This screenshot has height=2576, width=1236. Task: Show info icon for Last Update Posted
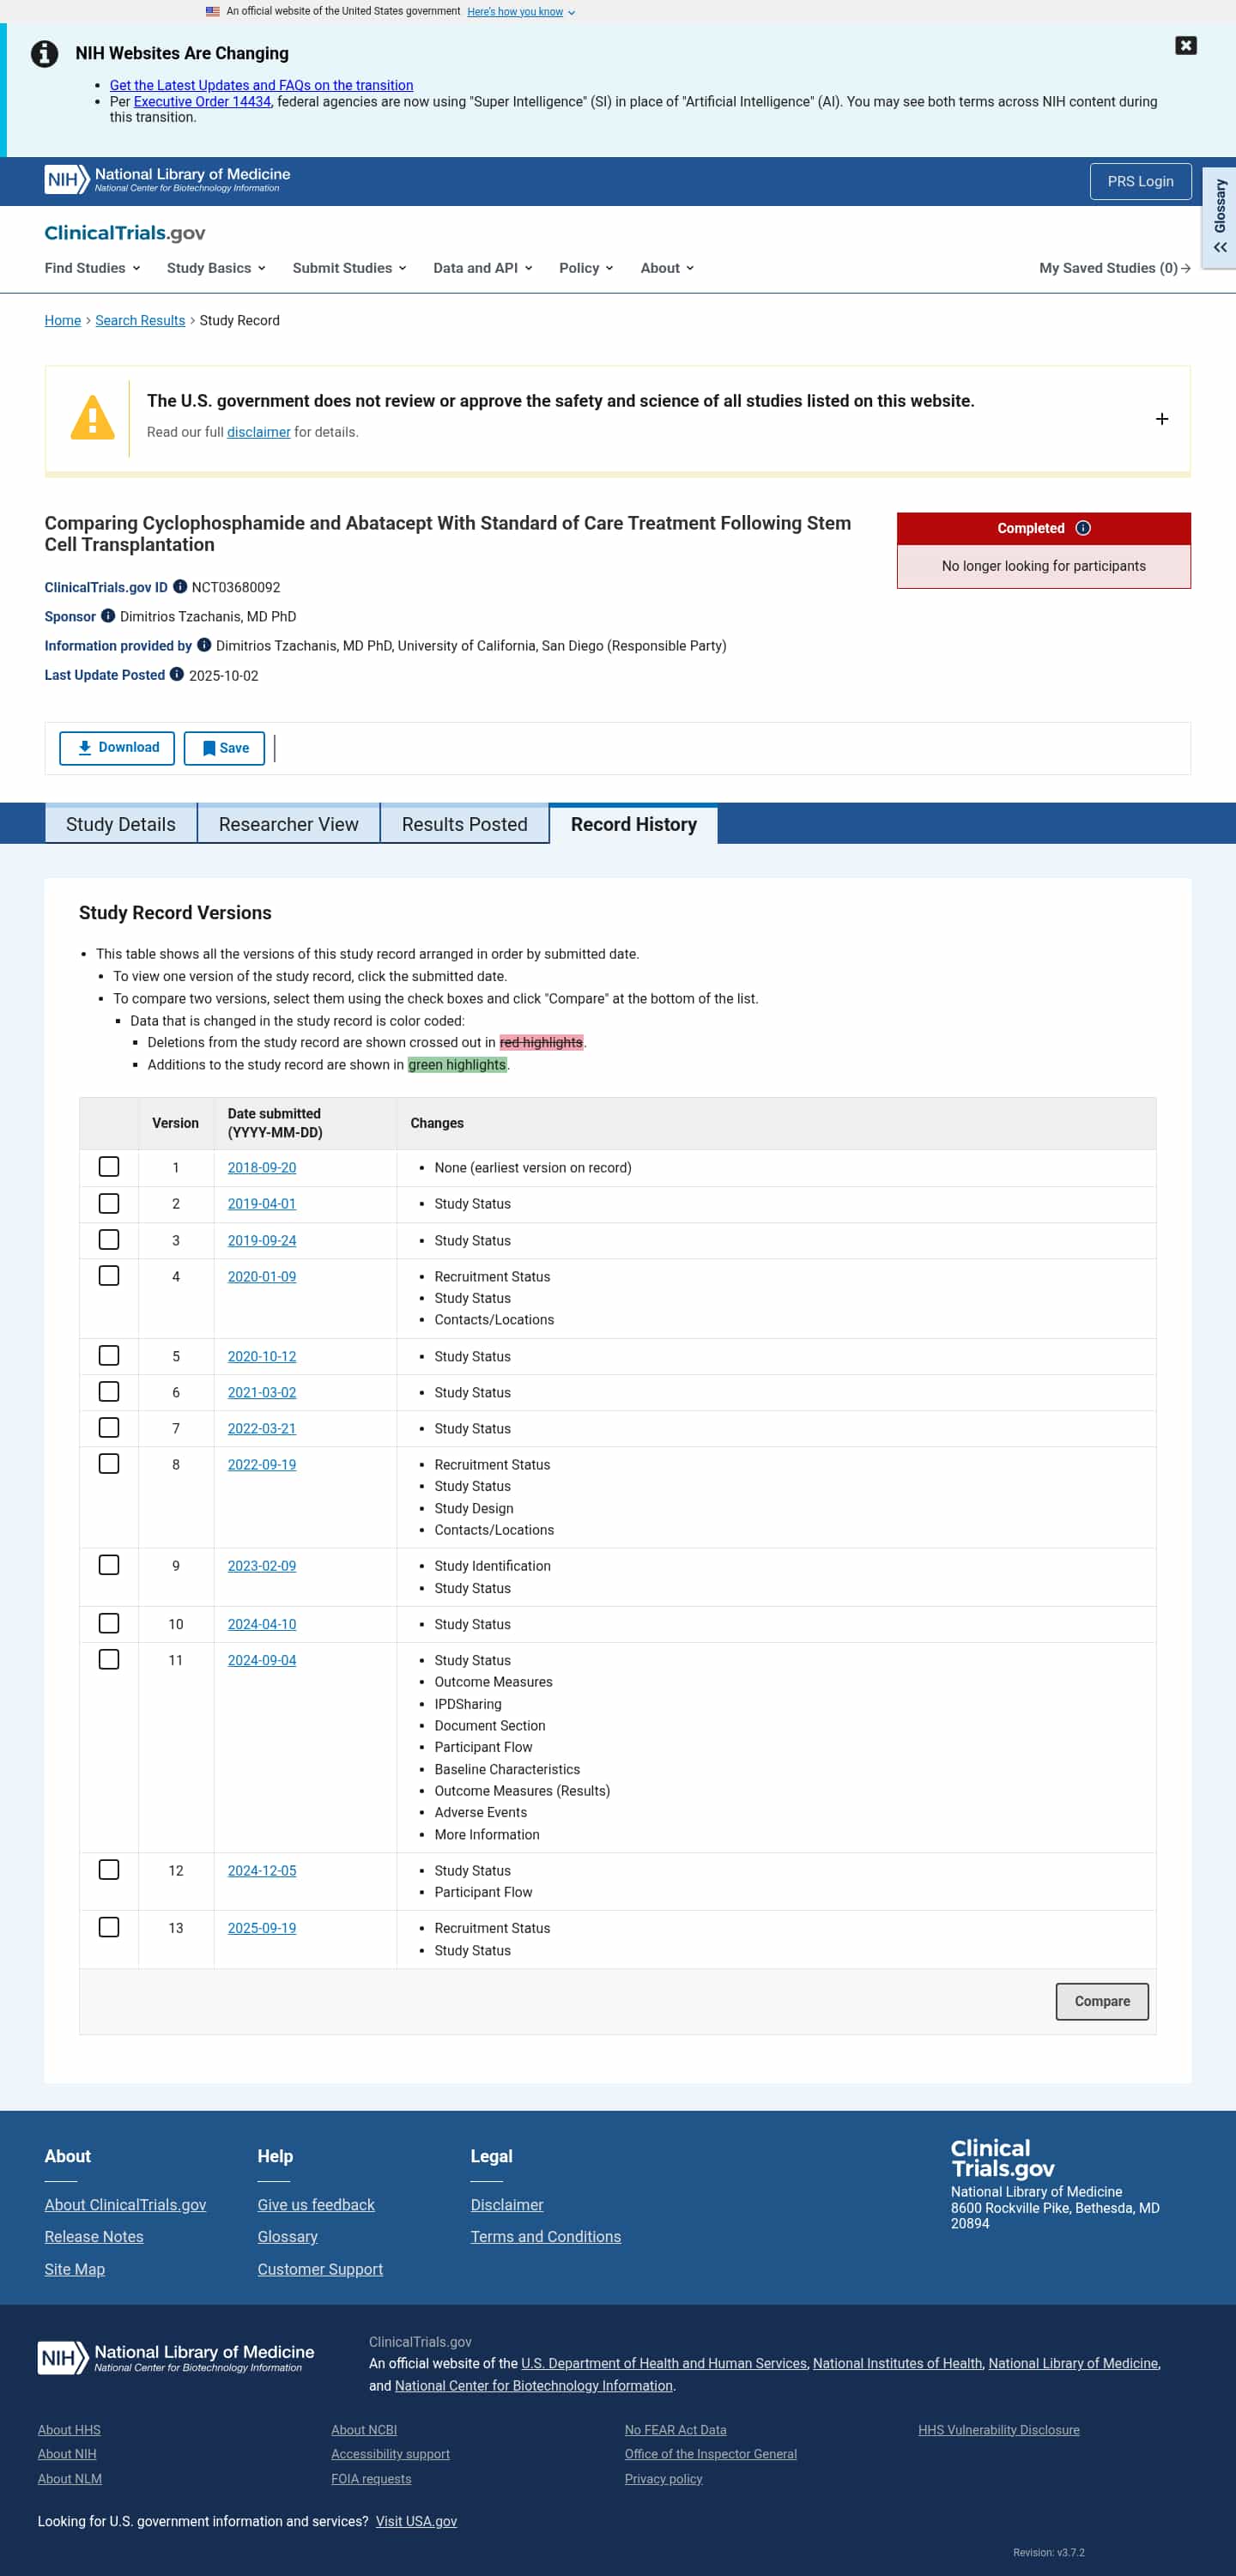click(177, 674)
